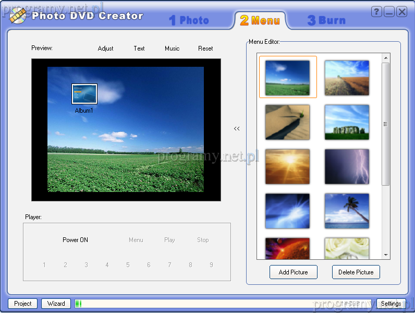The image size is (415, 313).
Task: Choose the Stonehenge background thumbnail
Action: tap(347, 122)
